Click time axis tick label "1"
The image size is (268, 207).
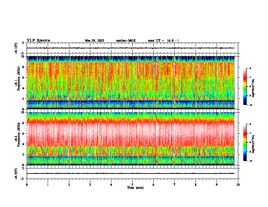pyautogui.click(x=48, y=185)
